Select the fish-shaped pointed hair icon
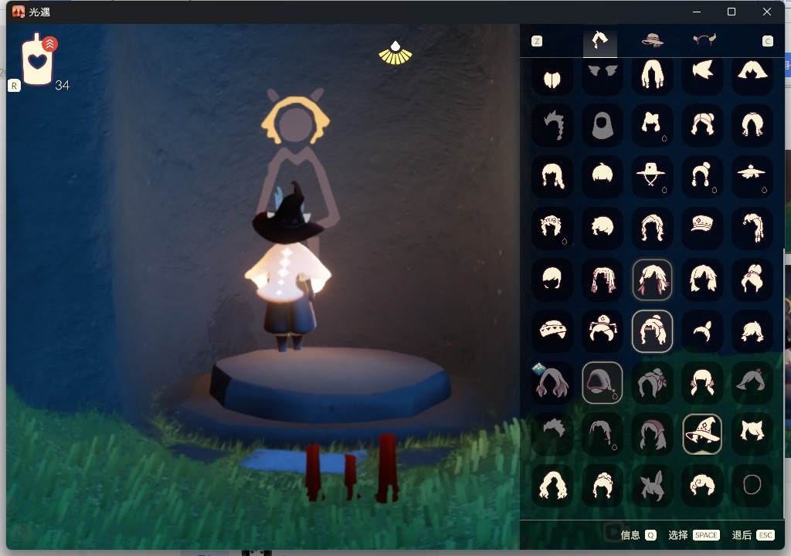Image resolution: width=791 pixels, height=556 pixels. click(702, 76)
